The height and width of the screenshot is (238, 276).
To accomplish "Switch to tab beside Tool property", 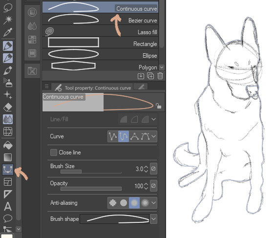I will [x=141, y=87].
